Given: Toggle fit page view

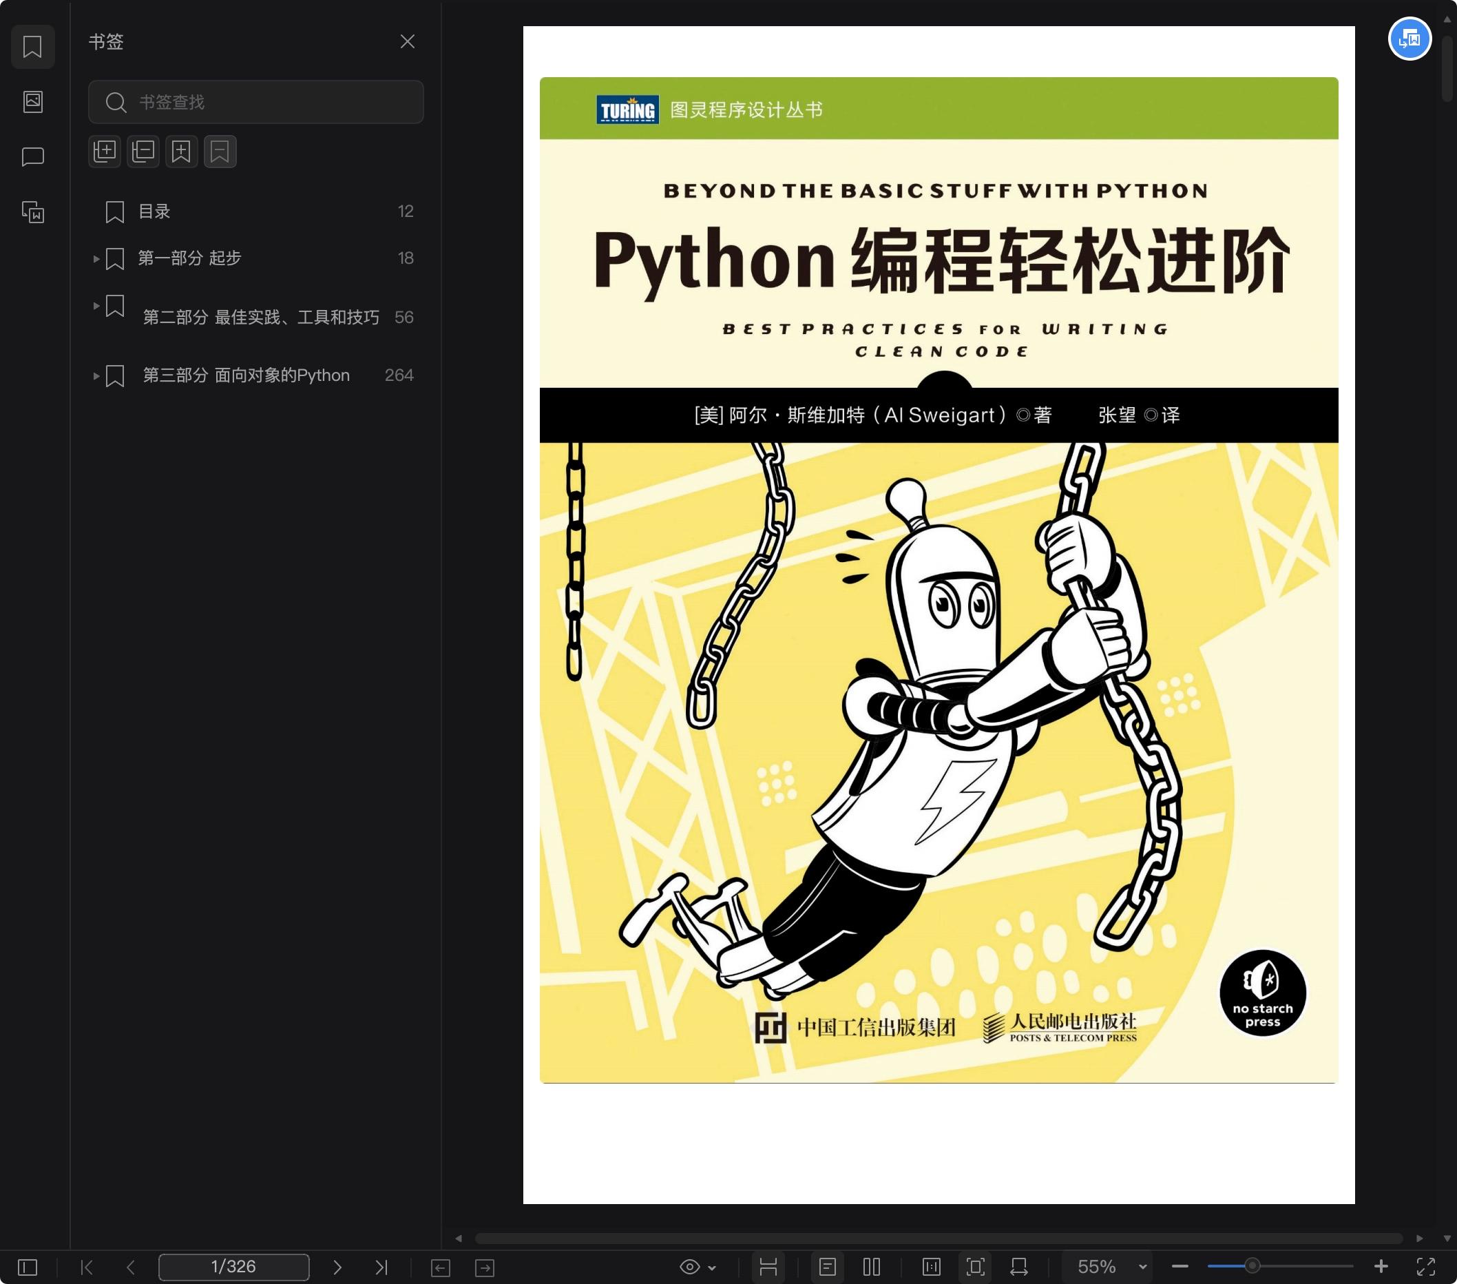Looking at the screenshot, I should tap(976, 1267).
